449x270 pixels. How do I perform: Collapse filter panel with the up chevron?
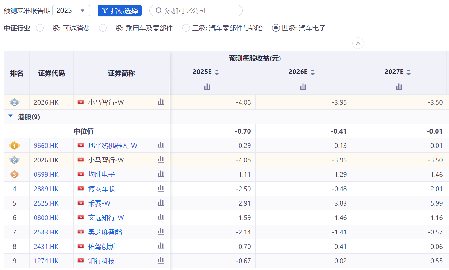click(358, 43)
